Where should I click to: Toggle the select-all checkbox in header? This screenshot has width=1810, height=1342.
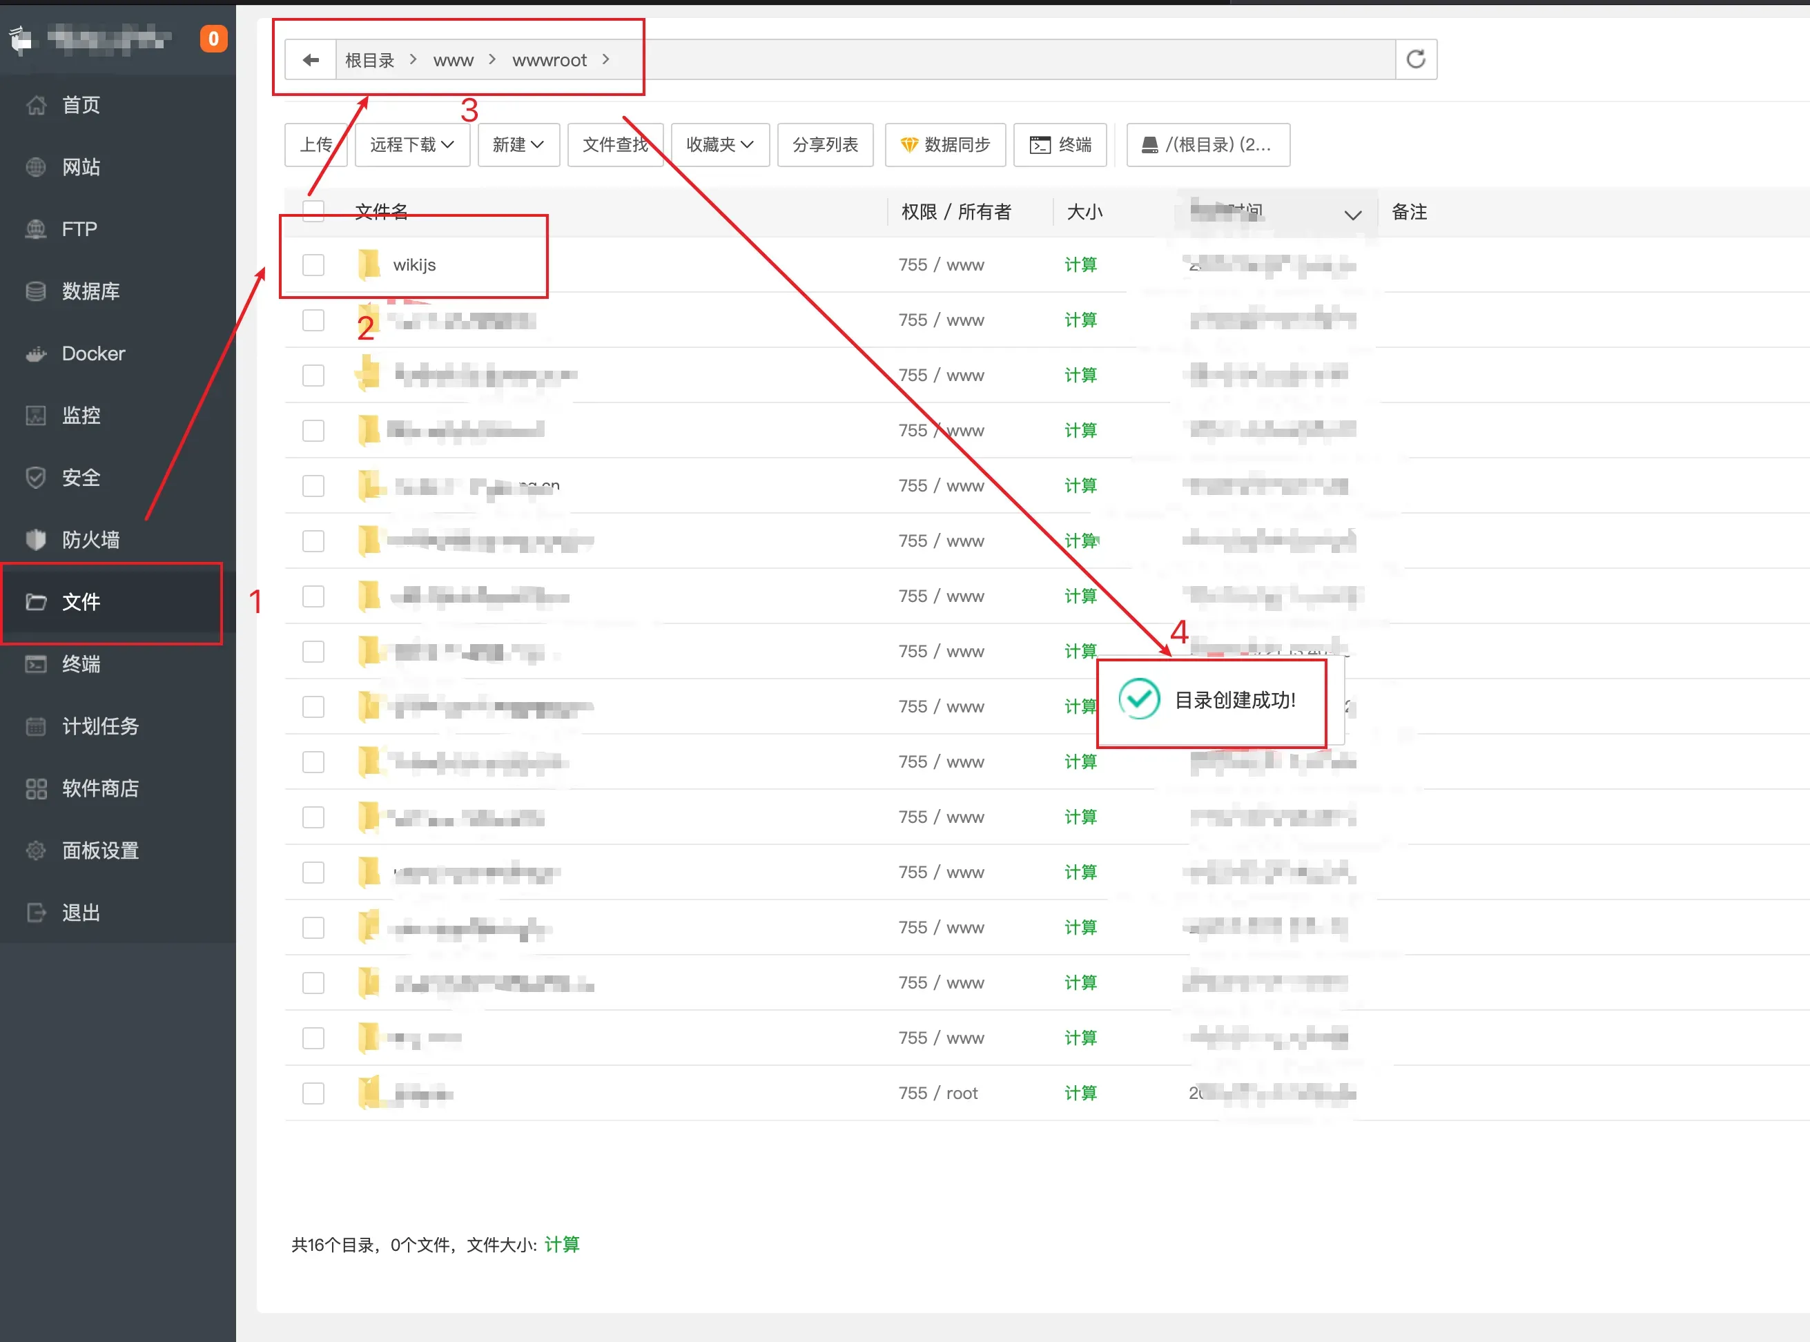point(313,211)
